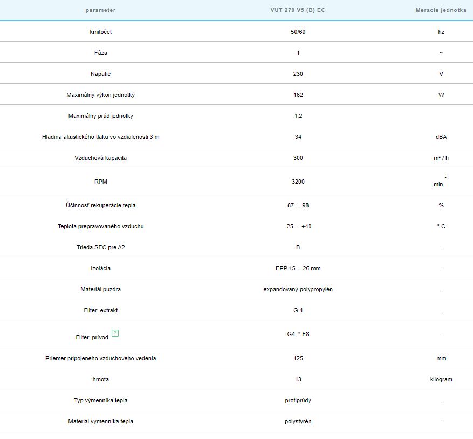Select the 'Vzduchová kapacita' label
473x439 pixels.
(x=100, y=158)
